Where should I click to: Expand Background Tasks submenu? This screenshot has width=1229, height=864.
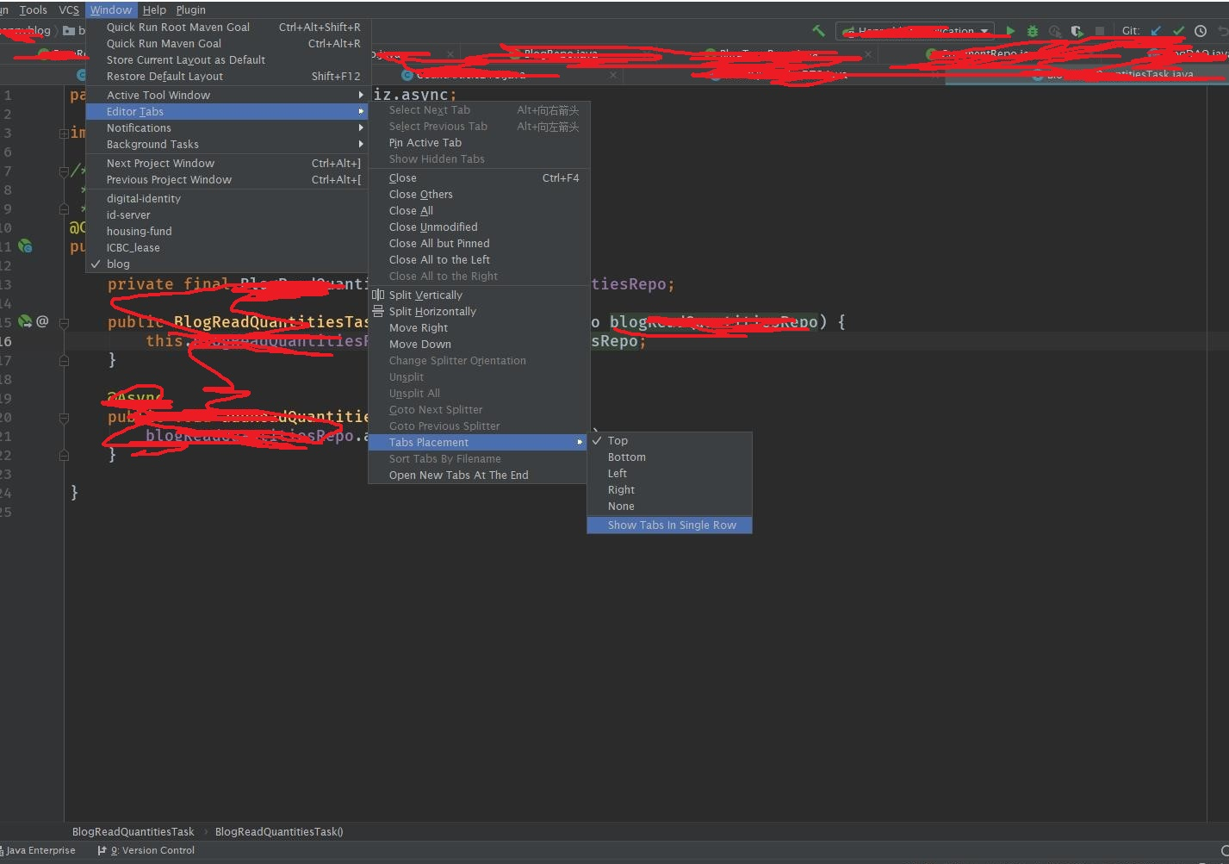[x=227, y=144]
